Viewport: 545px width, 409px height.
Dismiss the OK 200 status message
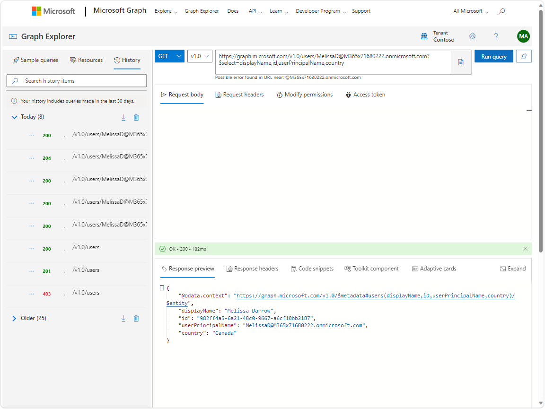525,249
